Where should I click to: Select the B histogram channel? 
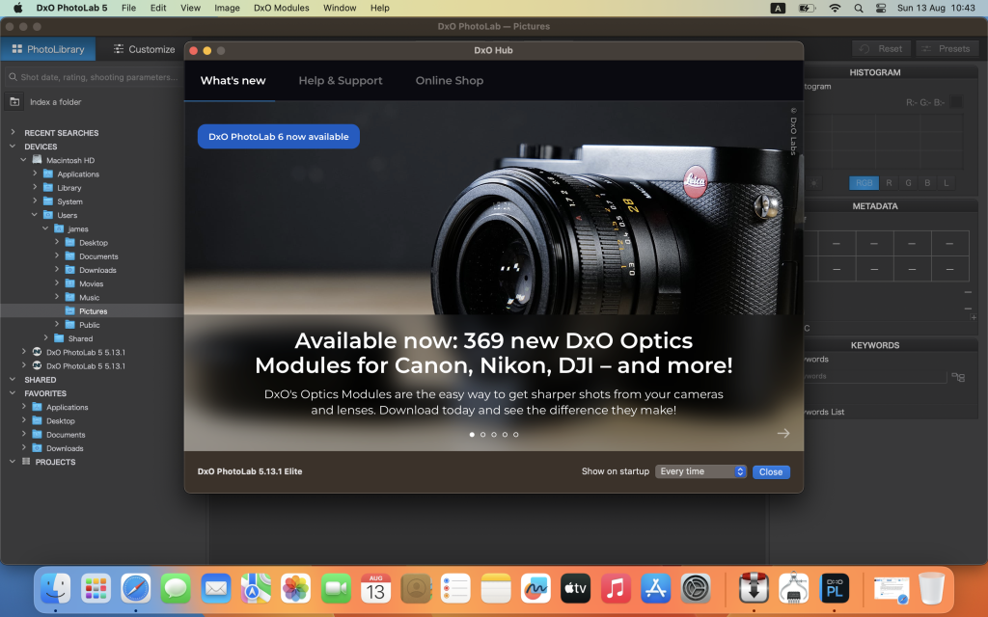pos(927,183)
